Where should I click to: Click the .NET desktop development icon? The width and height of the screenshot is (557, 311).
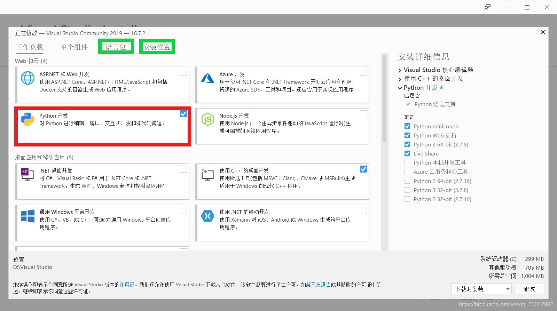[x=27, y=174]
